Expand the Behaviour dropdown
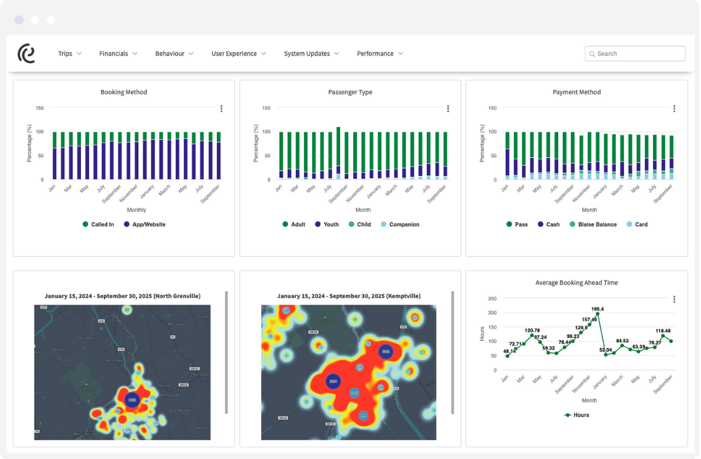Screen dimensions: 701x459 [174, 54]
